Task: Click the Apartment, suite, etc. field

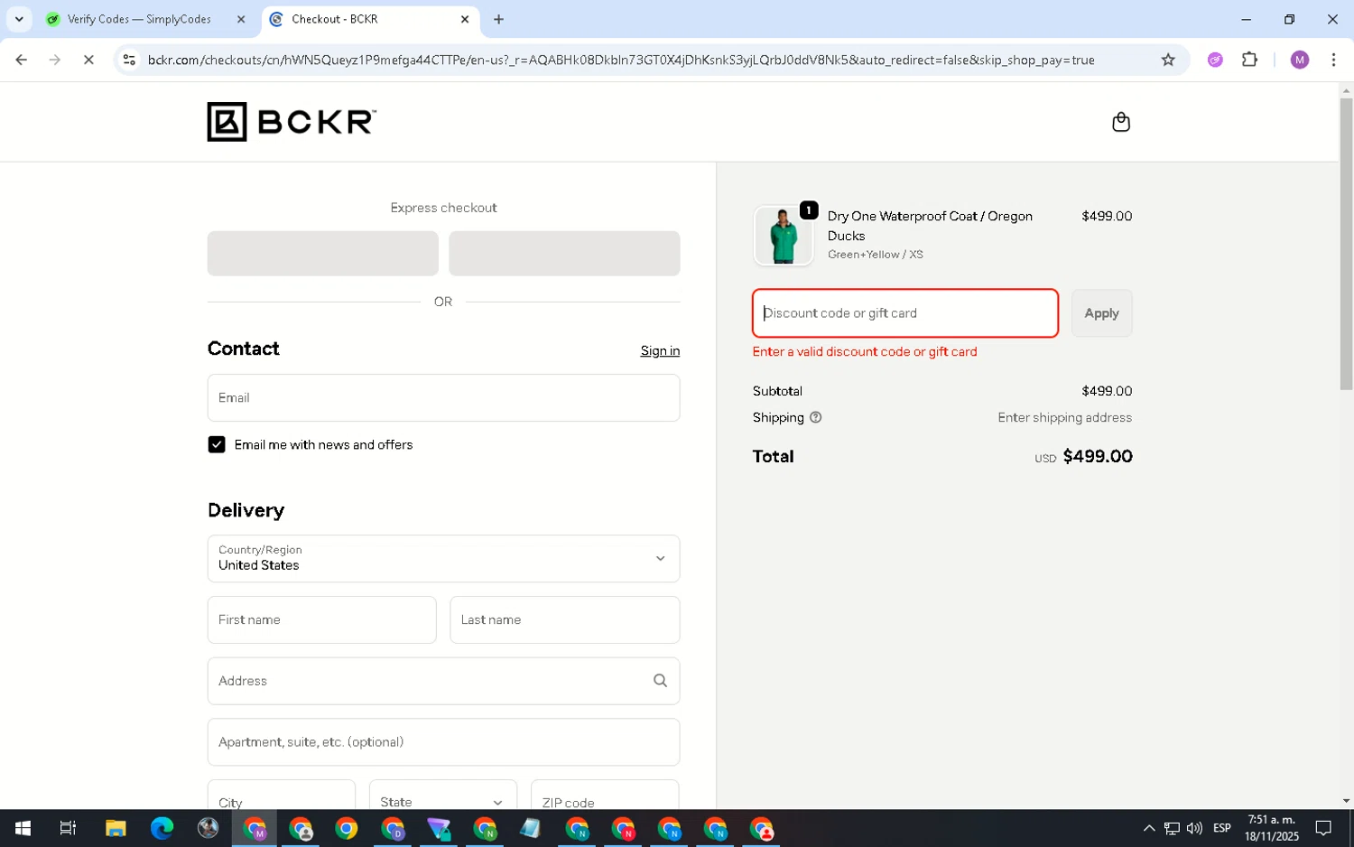Action: click(x=443, y=741)
